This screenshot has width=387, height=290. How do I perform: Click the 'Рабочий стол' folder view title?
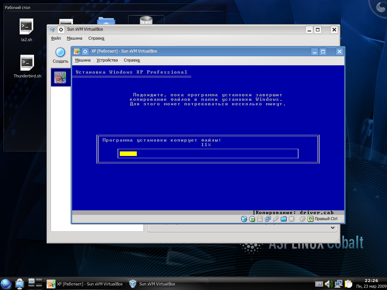pos(17,8)
